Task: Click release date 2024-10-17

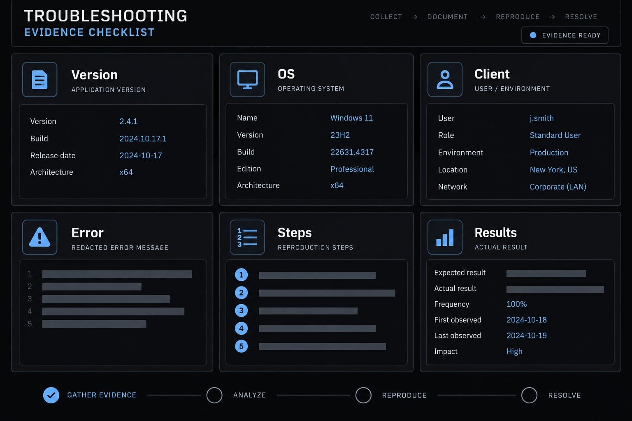Action: 141,155
